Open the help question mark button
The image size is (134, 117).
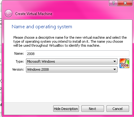113,3
